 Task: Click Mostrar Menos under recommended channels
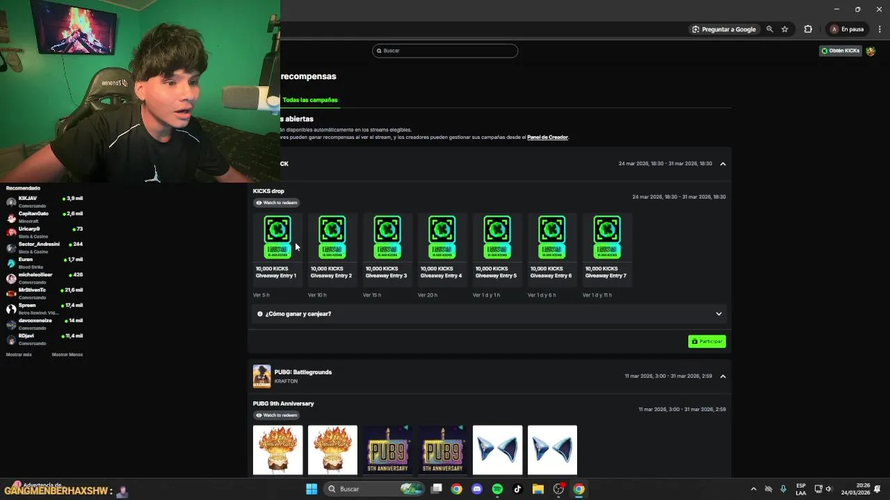point(67,354)
